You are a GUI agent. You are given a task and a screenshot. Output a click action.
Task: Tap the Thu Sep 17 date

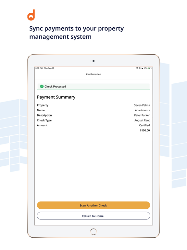click(x=49, y=68)
